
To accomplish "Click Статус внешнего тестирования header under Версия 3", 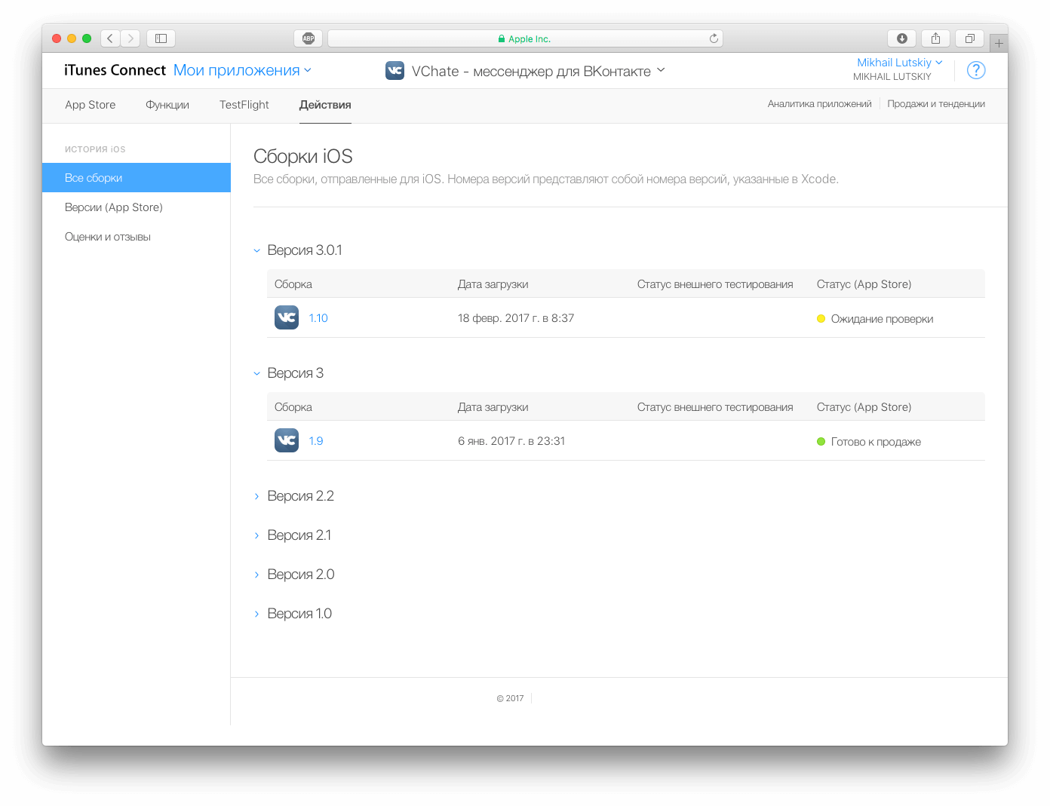I will point(715,407).
